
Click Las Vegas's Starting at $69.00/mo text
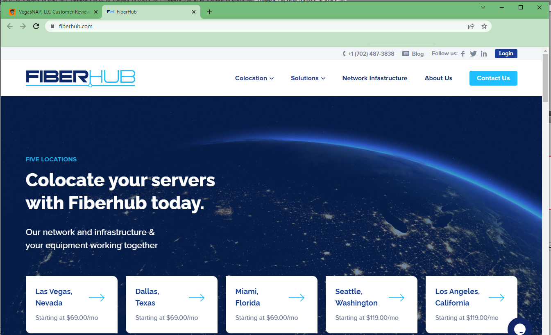[67, 318]
